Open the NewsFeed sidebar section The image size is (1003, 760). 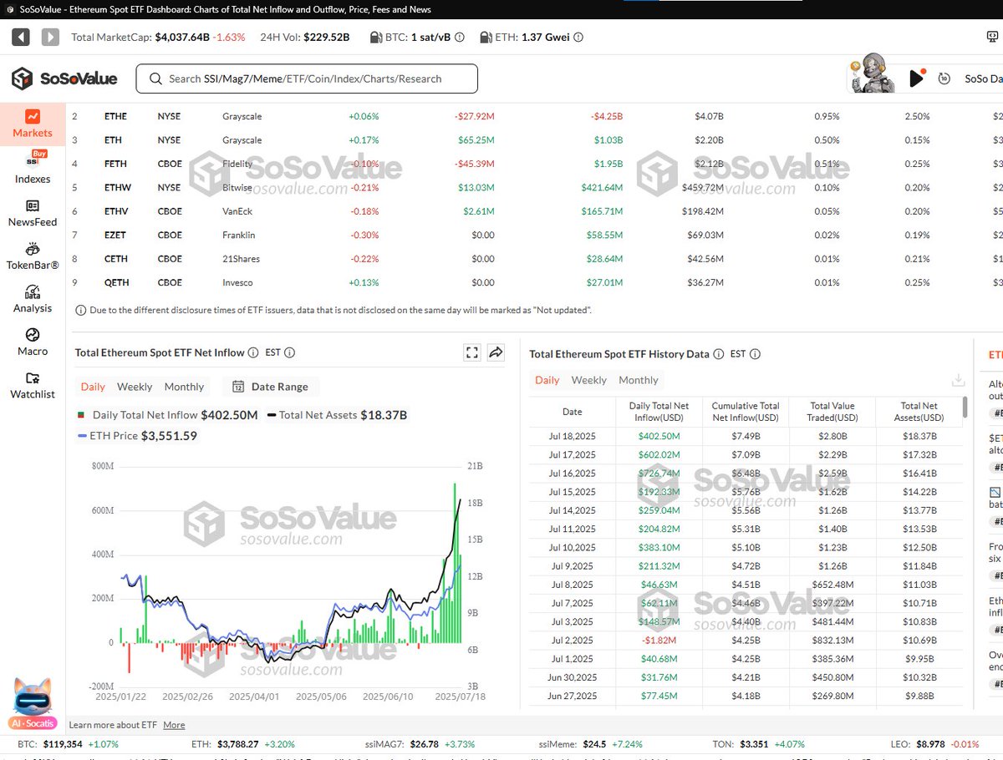33,213
